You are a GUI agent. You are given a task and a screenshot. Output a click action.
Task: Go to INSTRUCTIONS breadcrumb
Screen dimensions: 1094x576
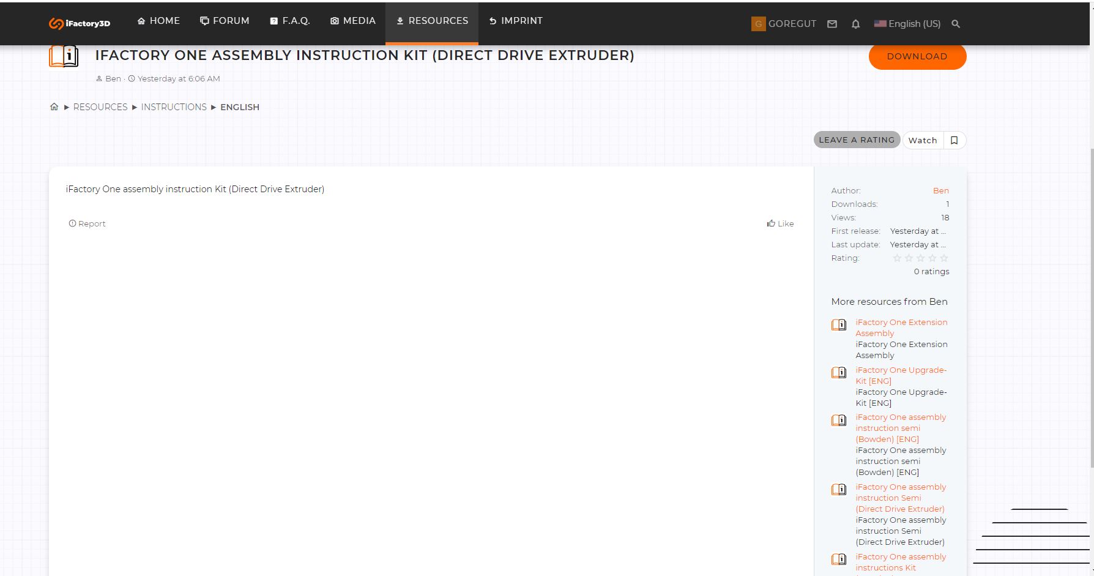tap(174, 107)
